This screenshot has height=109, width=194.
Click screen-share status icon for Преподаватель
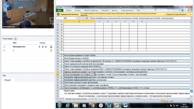pyautogui.click(x=46, y=47)
